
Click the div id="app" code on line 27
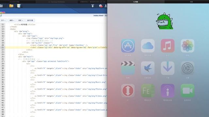click(46, 61)
